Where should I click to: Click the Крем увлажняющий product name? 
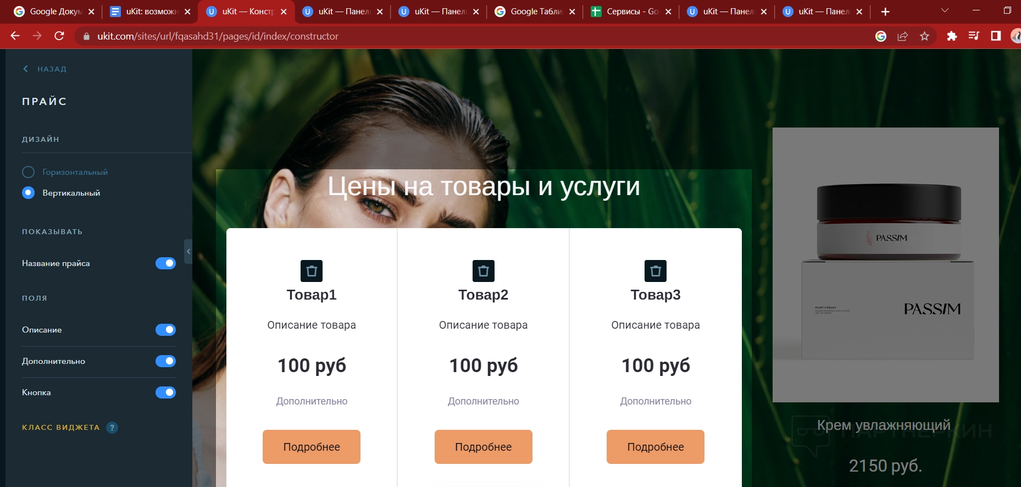click(884, 425)
